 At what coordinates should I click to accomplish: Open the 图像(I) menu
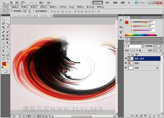(x=25, y=7)
